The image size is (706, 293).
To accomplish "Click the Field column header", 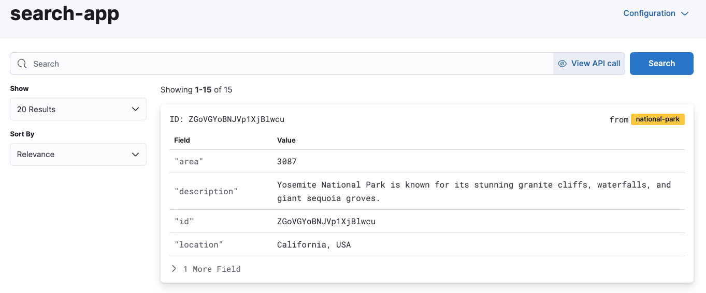I will point(182,140).
